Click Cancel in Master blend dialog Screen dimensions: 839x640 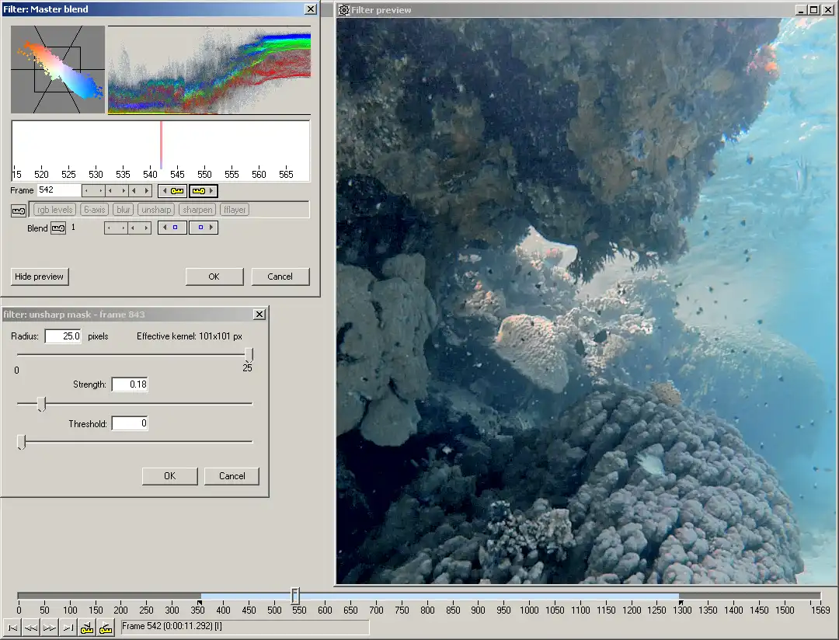click(280, 277)
